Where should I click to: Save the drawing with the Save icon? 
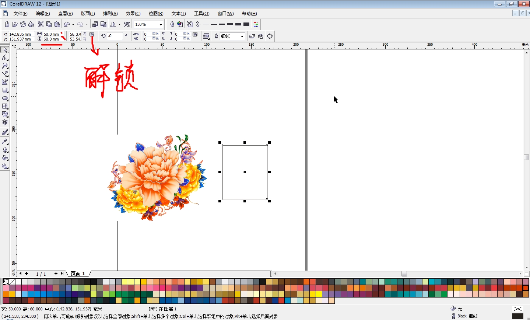[x=23, y=24]
